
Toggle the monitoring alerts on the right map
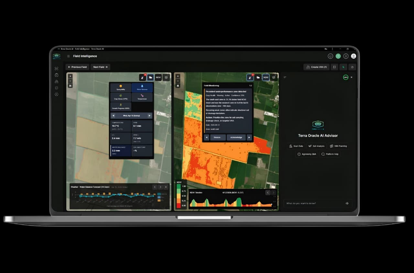click(250, 77)
